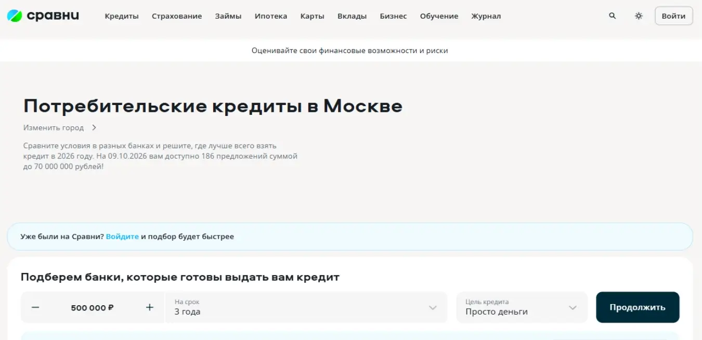
Task: Click heading Подберем банки, которые готовы выдать
Action: click(180, 277)
